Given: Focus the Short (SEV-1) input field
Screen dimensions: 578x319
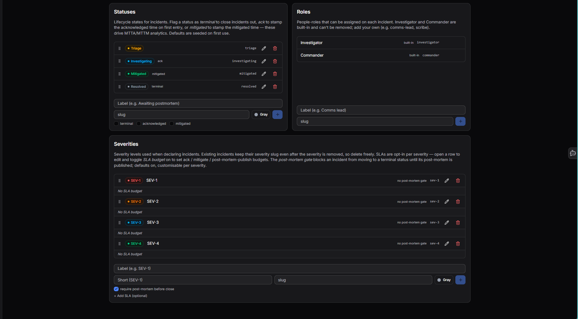Looking at the screenshot, I should click(x=193, y=280).
